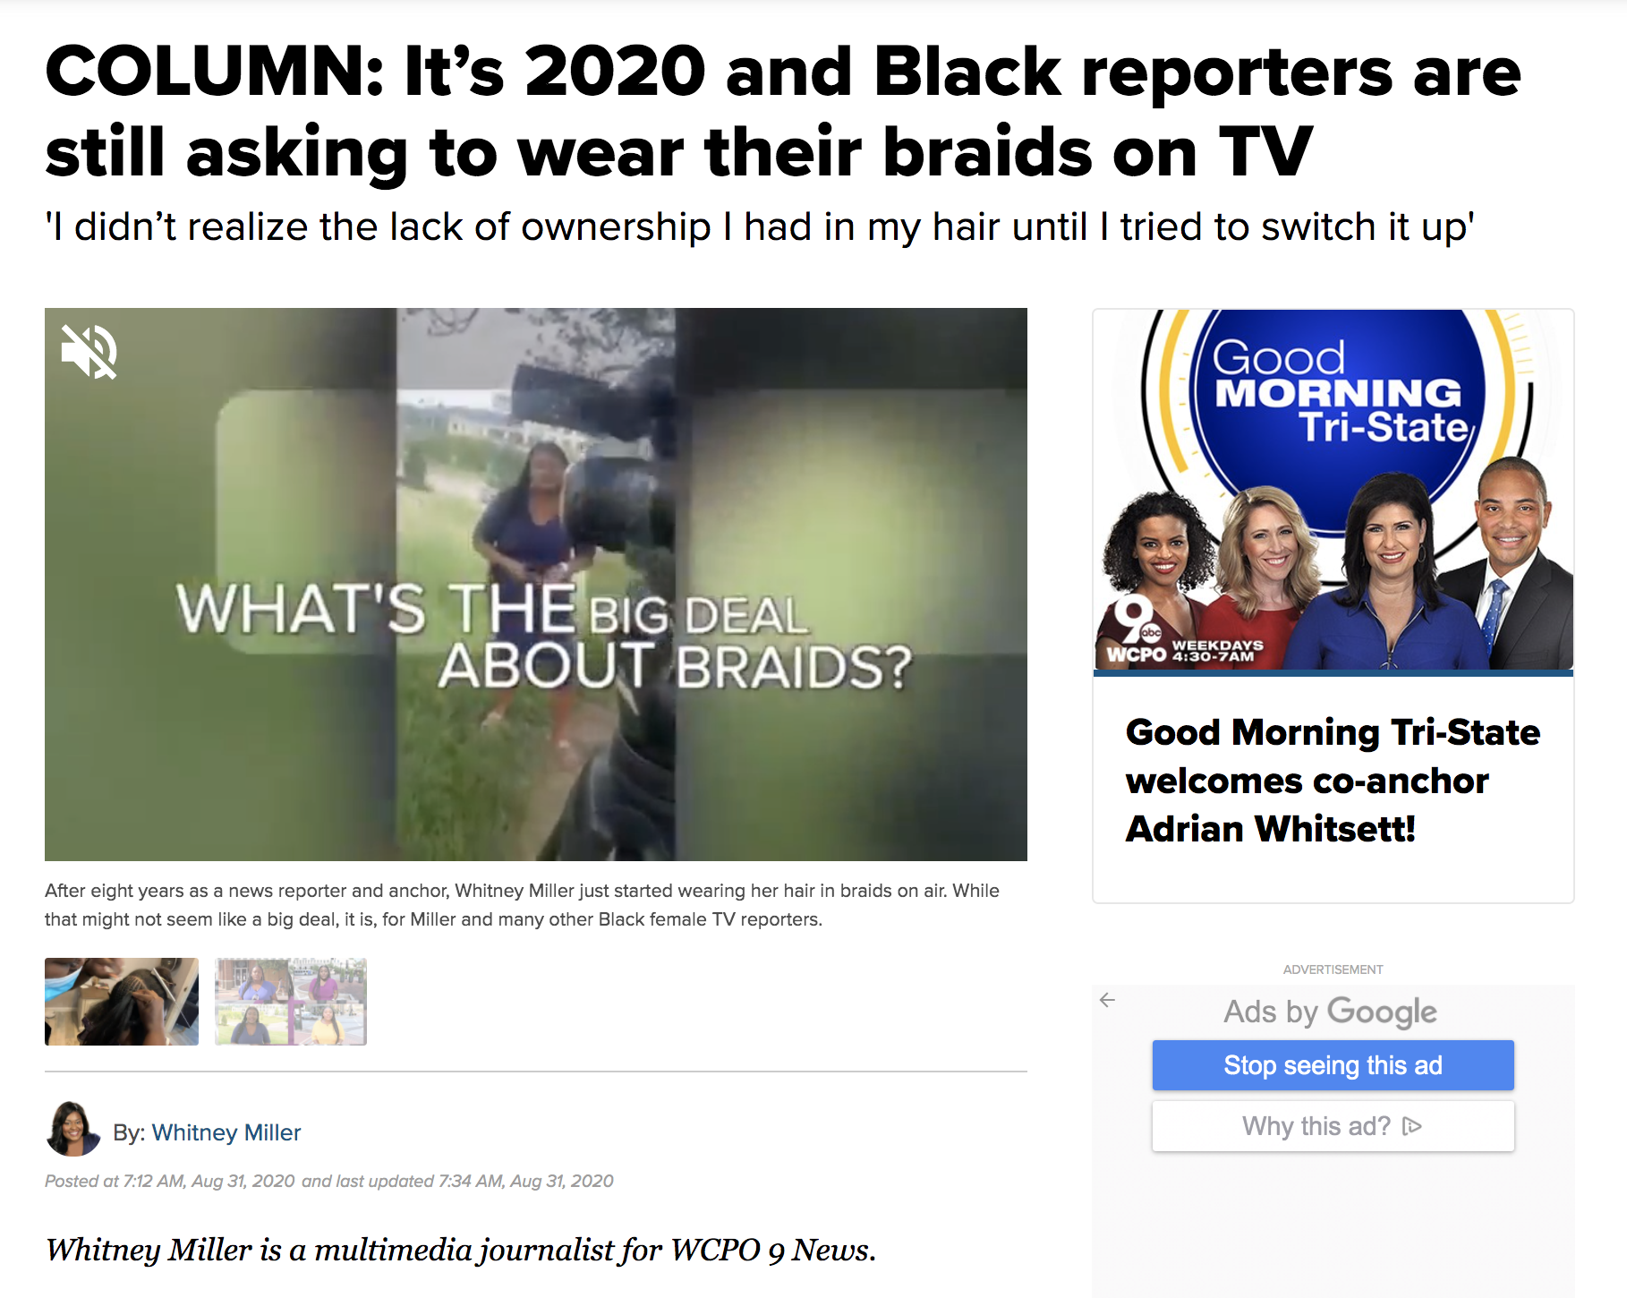
Task: Click the column headline about braids on TV
Action: (783, 111)
